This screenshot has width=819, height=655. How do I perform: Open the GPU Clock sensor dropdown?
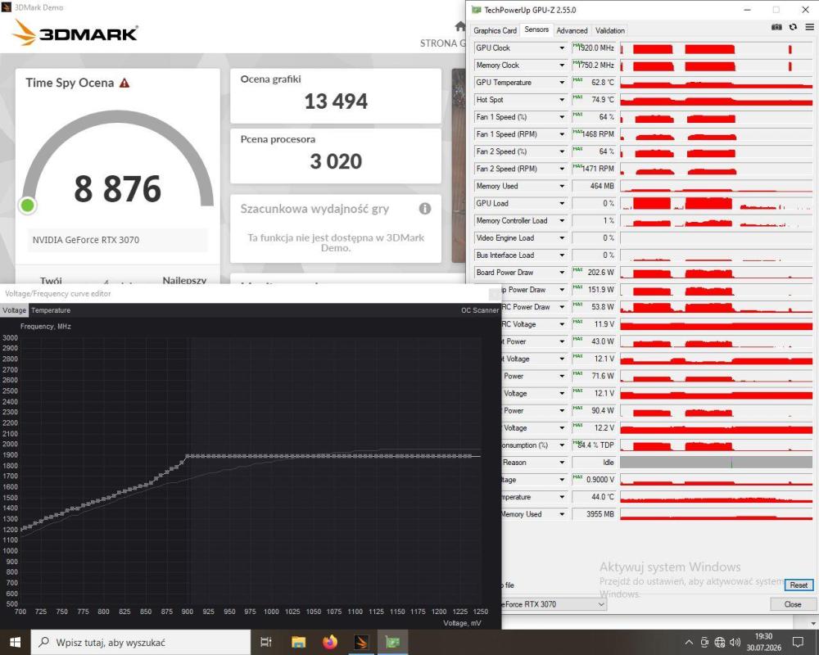tap(562, 48)
